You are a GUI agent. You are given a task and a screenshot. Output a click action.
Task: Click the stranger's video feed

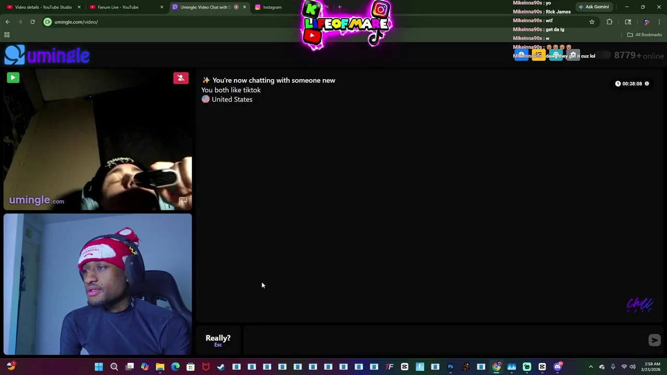[97, 140]
